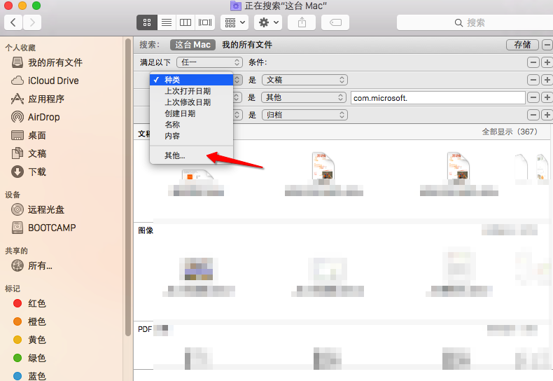Choose 创建日期 in the attribute menu
Image resolution: width=553 pixels, height=381 pixels.
191,113
